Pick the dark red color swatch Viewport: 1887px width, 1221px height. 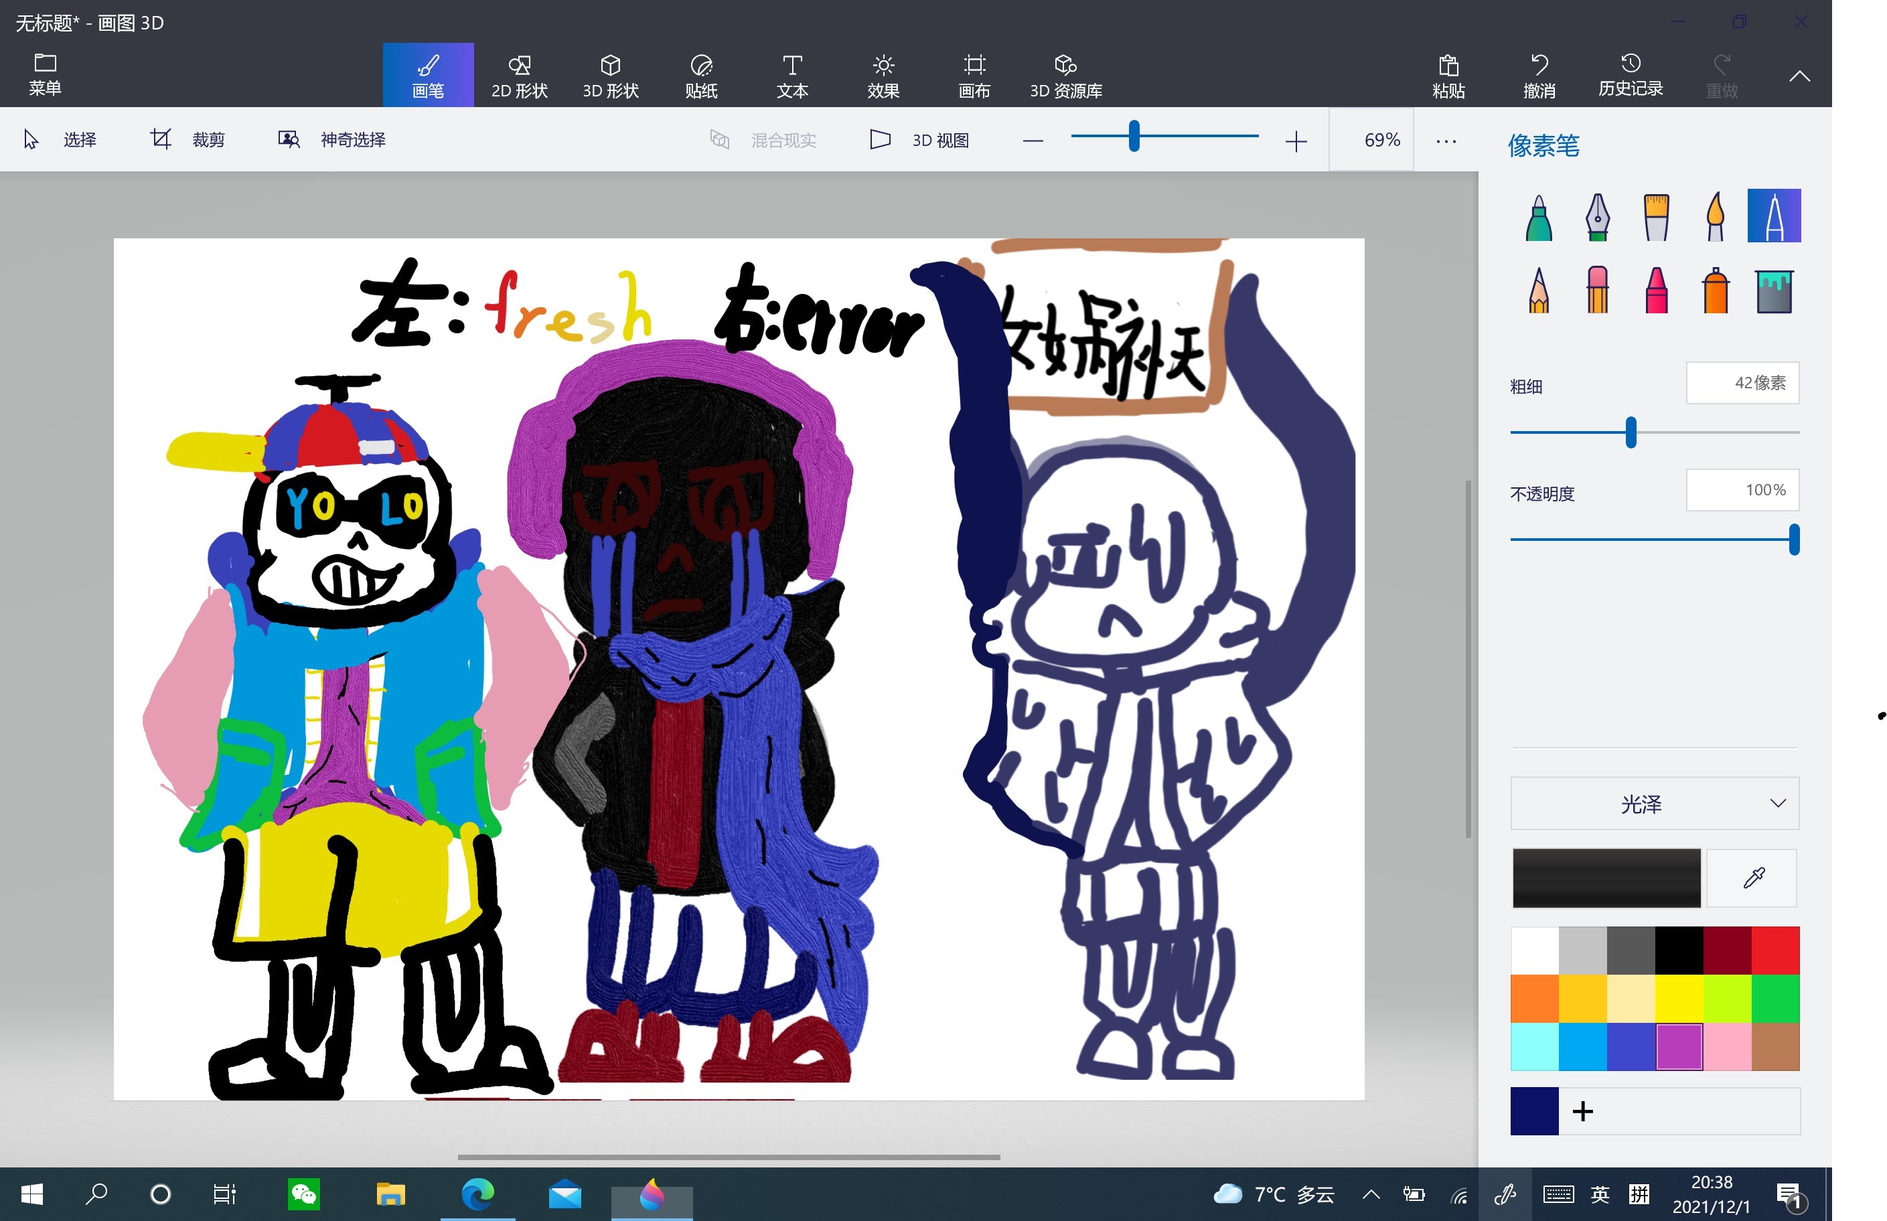[1727, 950]
